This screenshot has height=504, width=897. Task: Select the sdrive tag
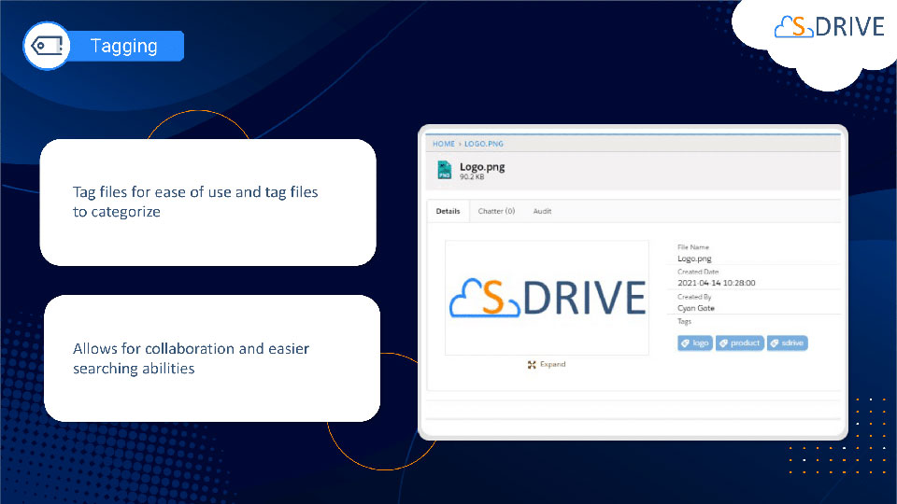tap(787, 343)
